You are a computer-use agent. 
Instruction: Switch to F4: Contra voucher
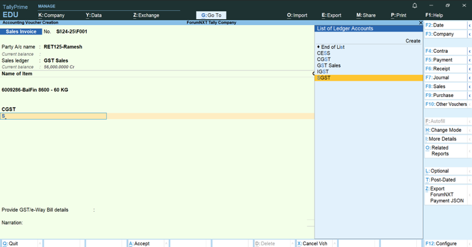pos(445,51)
